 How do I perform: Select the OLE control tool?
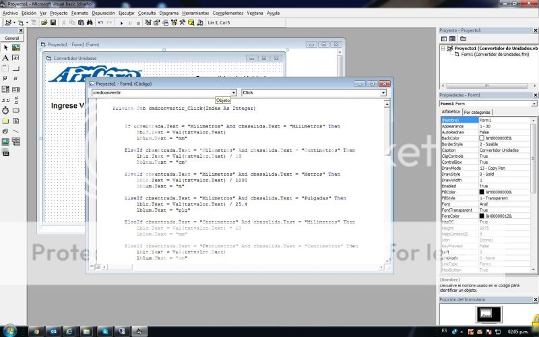tap(5, 153)
